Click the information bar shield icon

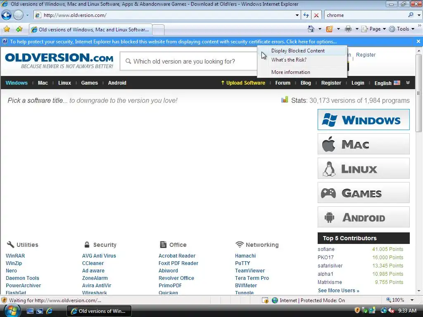click(5, 42)
